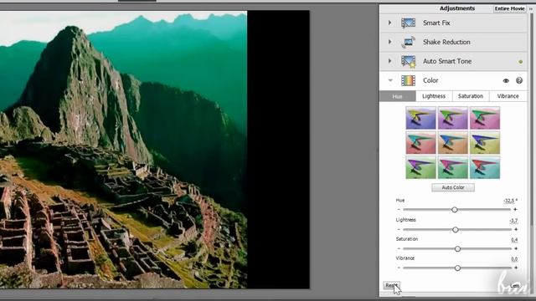Switch to the Hue tab
This screenshot has height=301, width=536.
(x=398, y=96)
